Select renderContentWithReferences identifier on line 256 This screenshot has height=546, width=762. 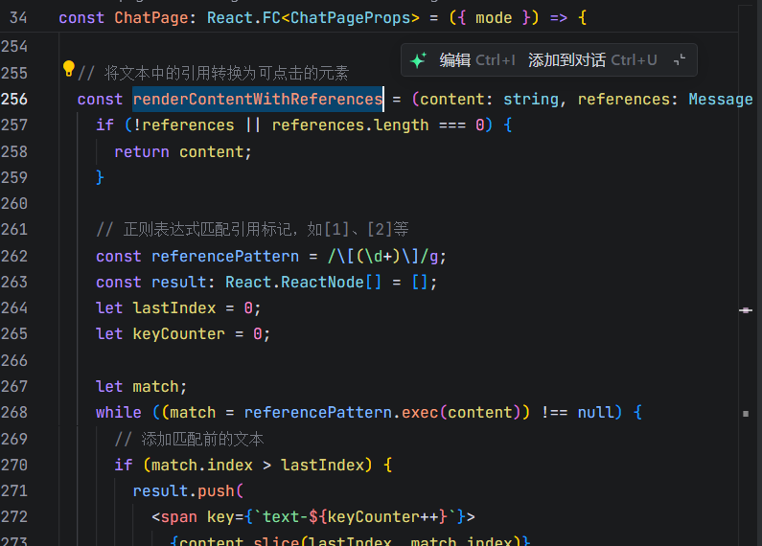[x=258, y=99]
